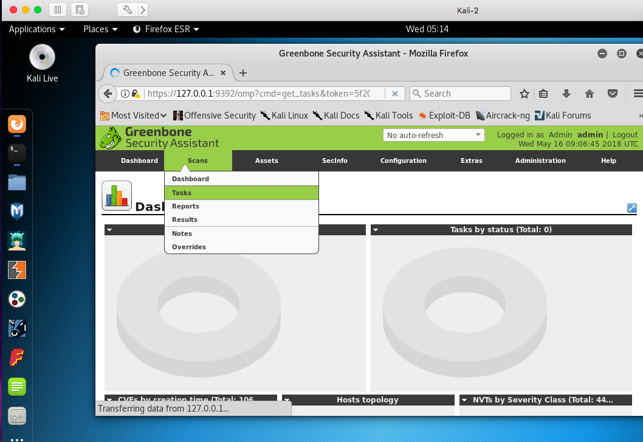Click the Greenbone dragon logo
The image size is (643, 442).
111,138
